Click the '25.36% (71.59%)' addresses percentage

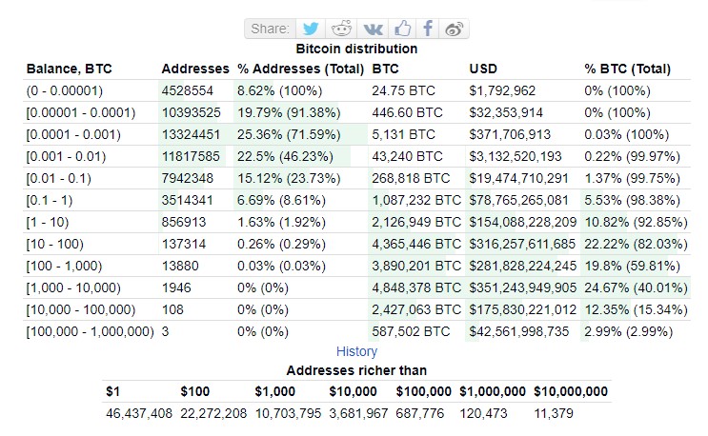click(x=289, y=135)
